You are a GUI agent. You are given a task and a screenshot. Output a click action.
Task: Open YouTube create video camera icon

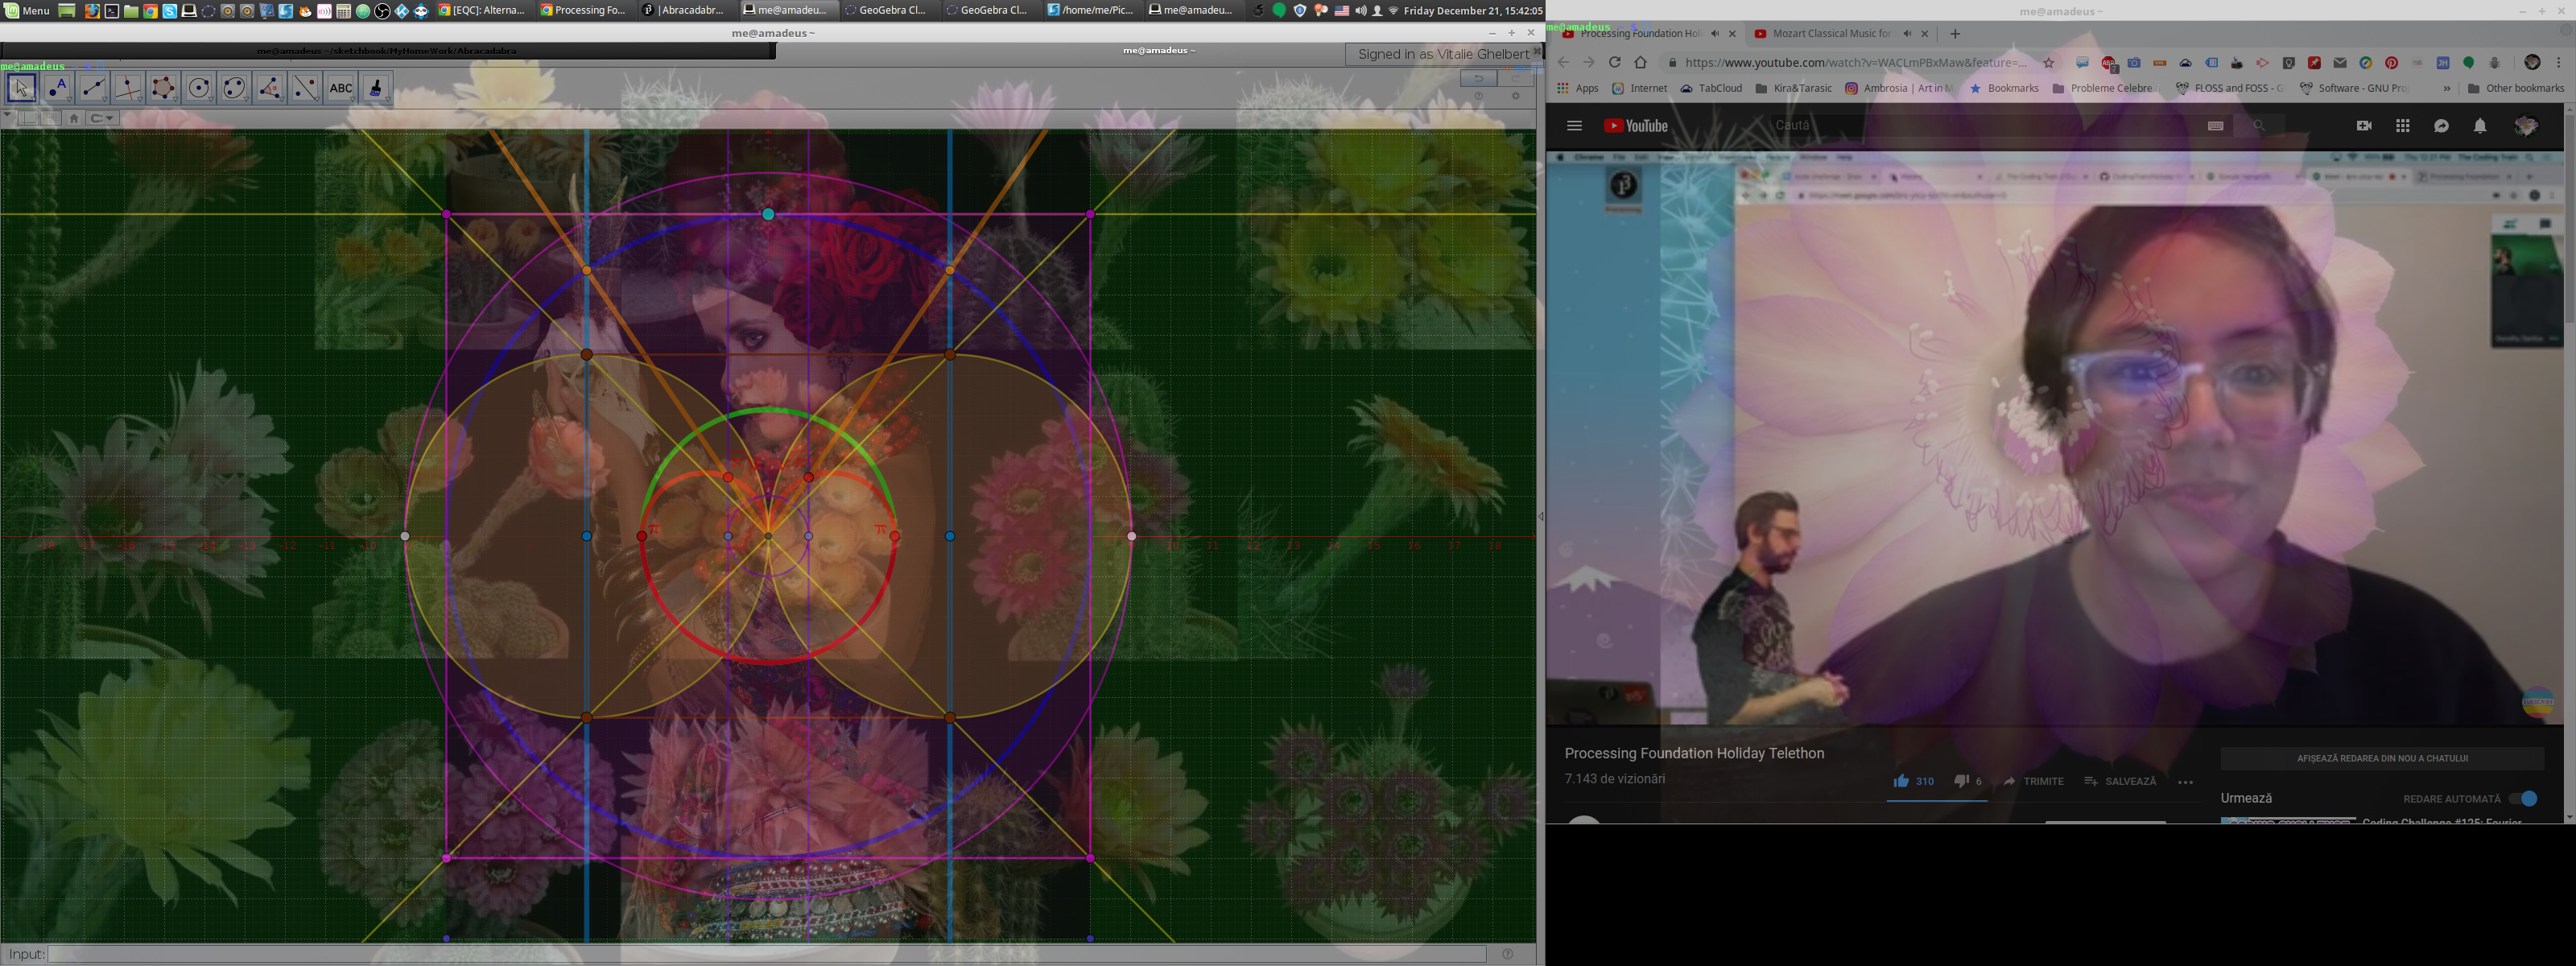[2364, 126]
